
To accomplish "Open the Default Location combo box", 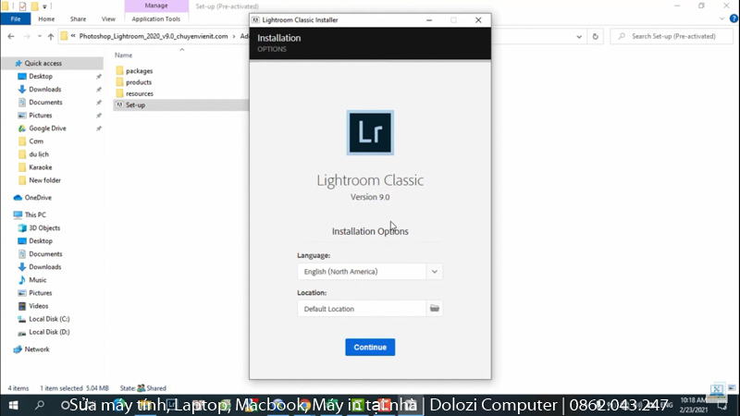I will [362, 309].
